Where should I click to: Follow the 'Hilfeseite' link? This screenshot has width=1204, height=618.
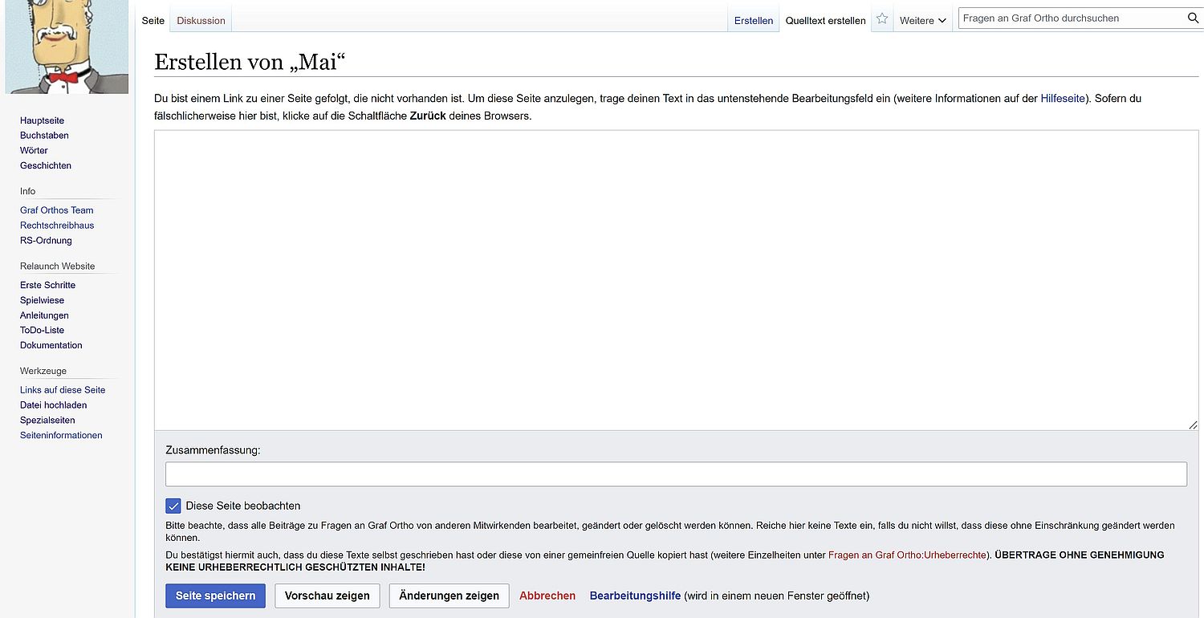pos(1062,99)
